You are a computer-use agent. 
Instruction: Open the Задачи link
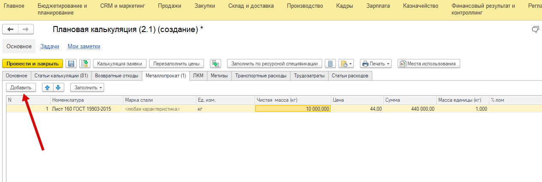coord(50,47)
